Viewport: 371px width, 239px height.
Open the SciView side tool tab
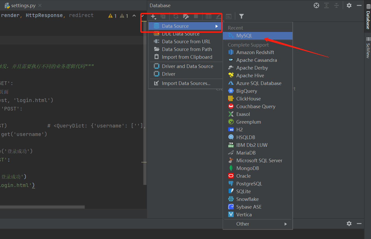click(x=368, y=48)
